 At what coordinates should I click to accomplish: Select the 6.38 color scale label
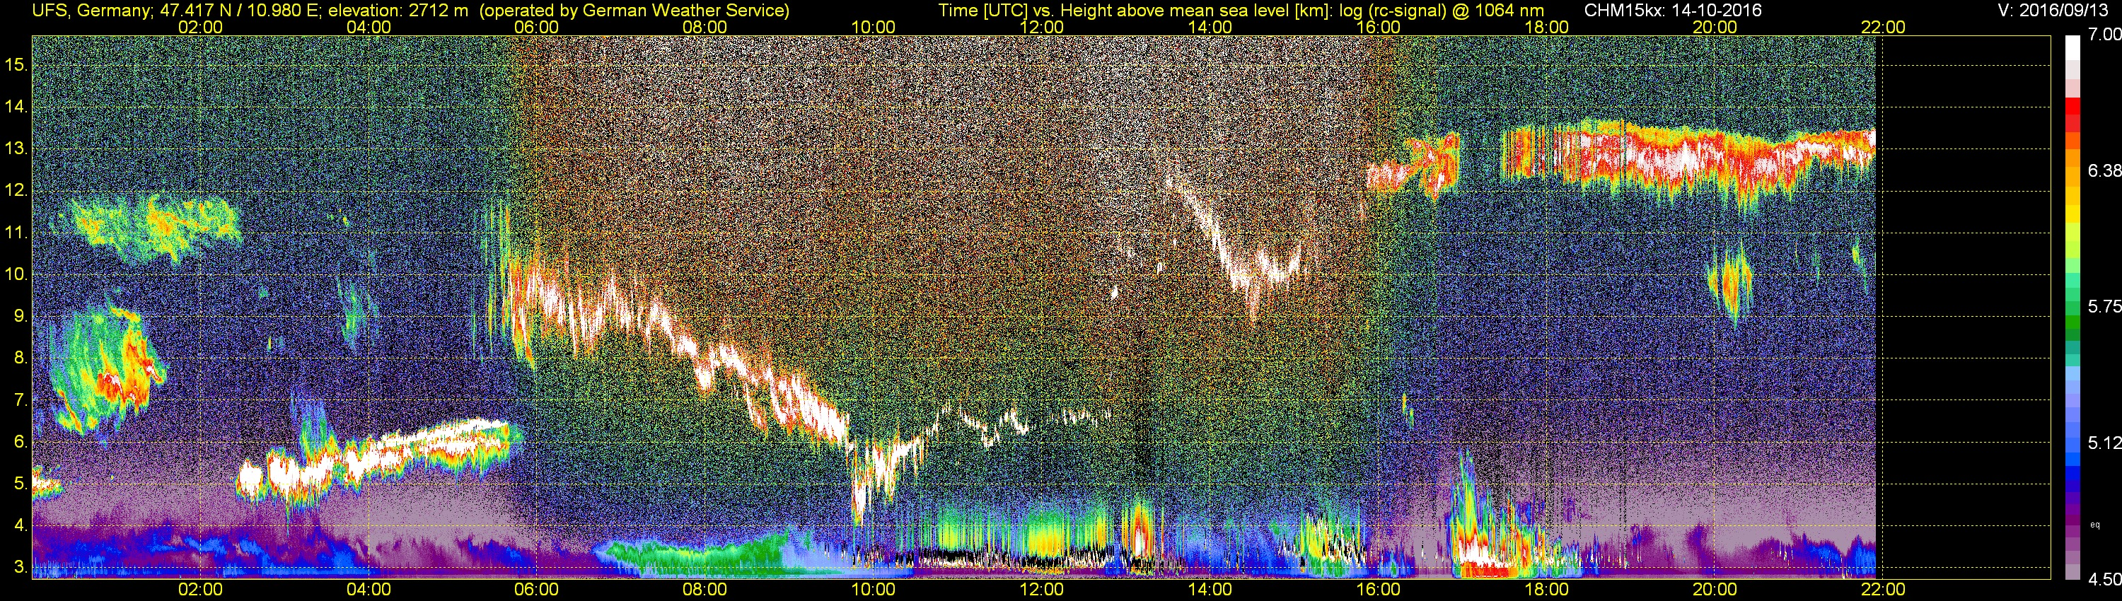2104,170
